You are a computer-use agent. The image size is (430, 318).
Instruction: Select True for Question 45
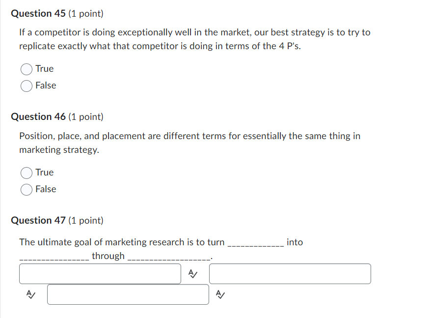click(27, 69)
